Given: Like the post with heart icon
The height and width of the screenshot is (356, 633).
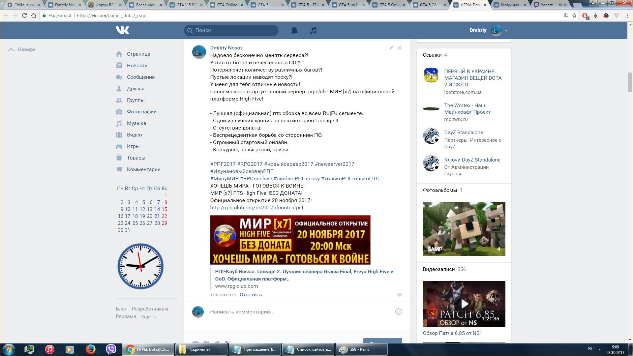Looking at the screenshot, I should click(399, 295).
